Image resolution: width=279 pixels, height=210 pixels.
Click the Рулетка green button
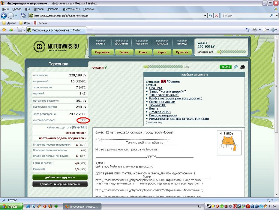pos(182,52)
